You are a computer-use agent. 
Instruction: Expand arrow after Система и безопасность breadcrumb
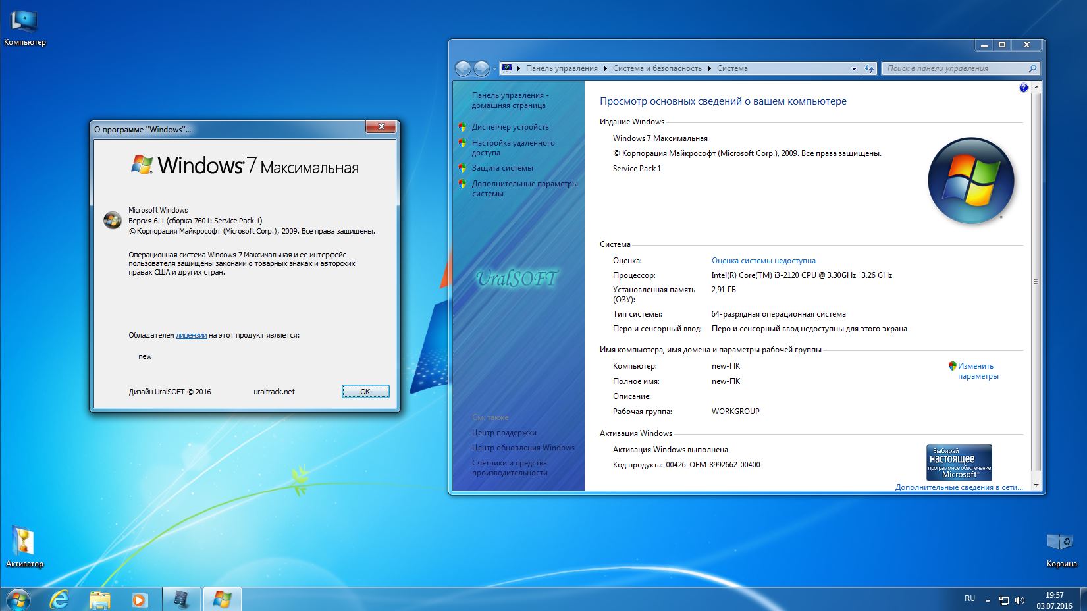(x=709, y=68)
